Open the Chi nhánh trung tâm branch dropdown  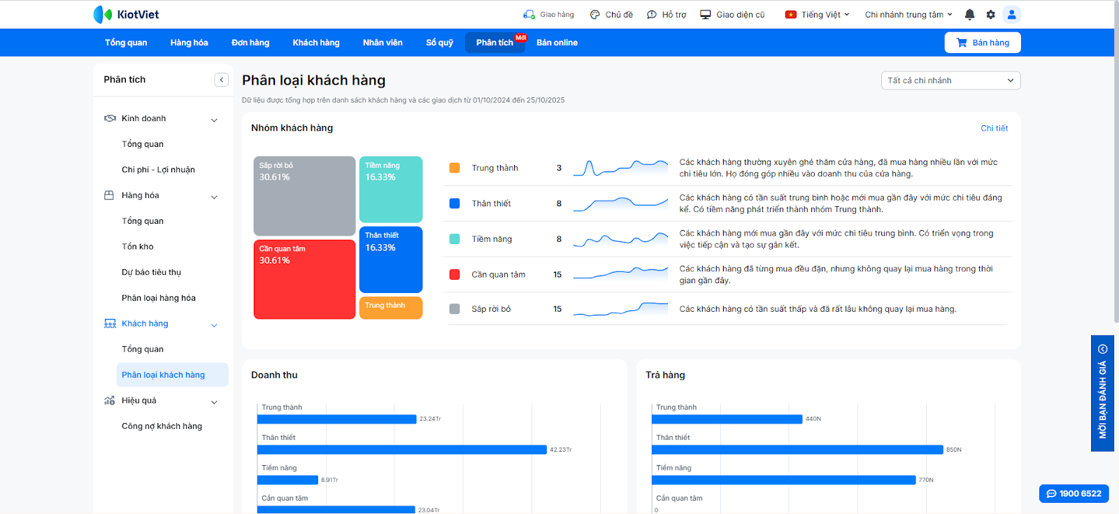[908, 14]
